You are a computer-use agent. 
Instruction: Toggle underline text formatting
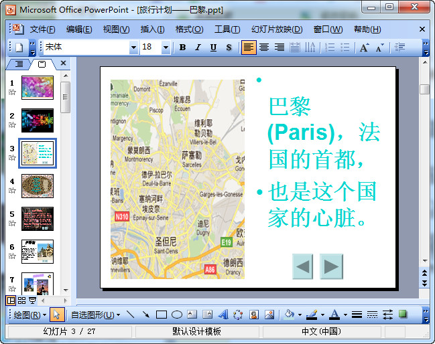click(213, 48)
